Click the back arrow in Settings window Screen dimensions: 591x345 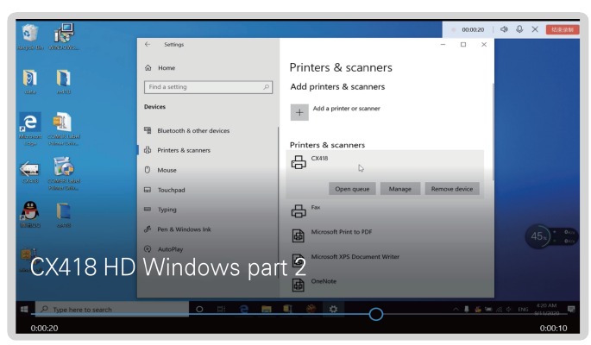click(148, 45)
